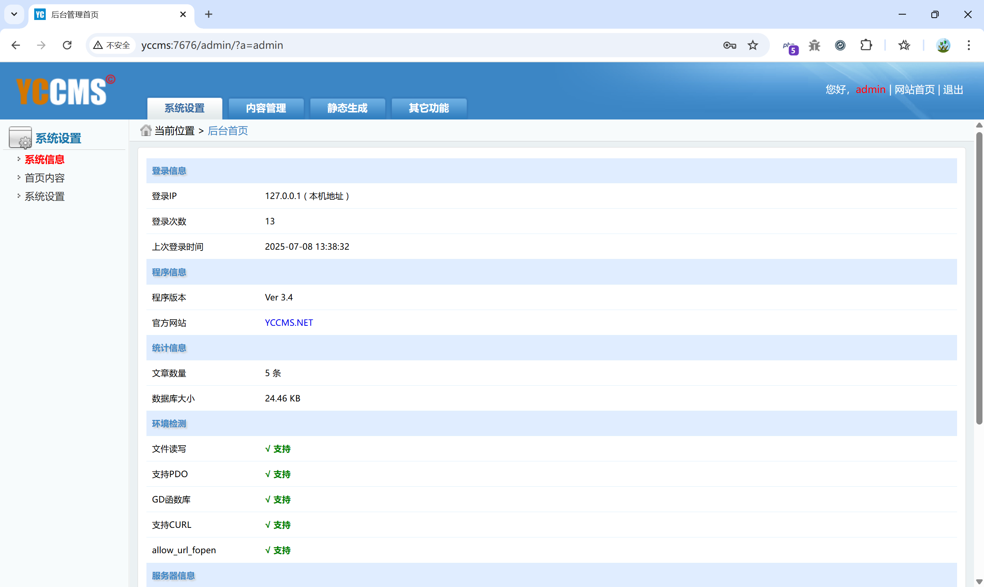This screenshot has height=587, width=984.
Task: Click the 不安全 site info chip
Action: [x=112, y=45]
